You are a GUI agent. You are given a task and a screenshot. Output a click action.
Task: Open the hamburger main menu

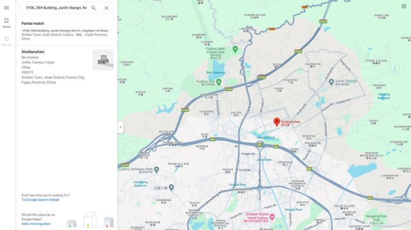click(x=6, y=8)
